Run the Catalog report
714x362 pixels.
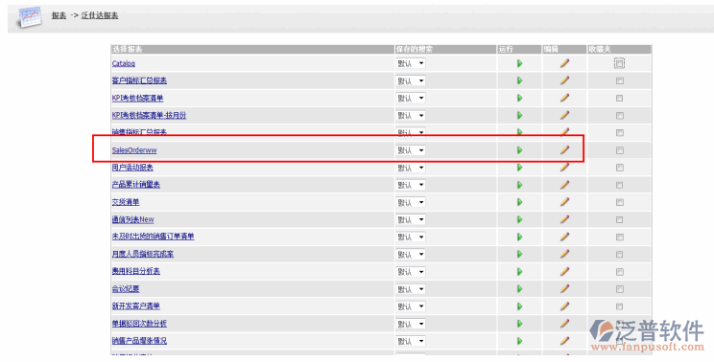point(519,63)
